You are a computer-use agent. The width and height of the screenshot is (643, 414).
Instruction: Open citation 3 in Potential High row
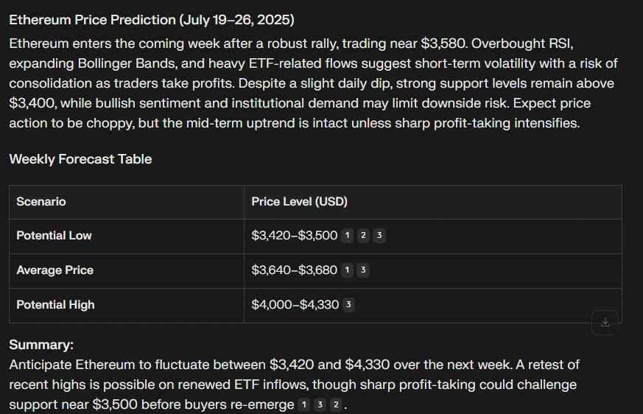(x=348, y=305)
